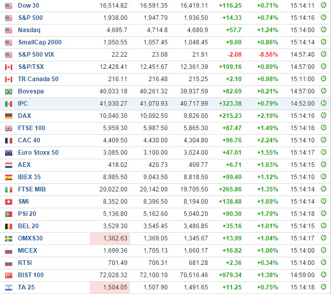
Task: Select the highlighted IPC row
Action: point(165,104)
